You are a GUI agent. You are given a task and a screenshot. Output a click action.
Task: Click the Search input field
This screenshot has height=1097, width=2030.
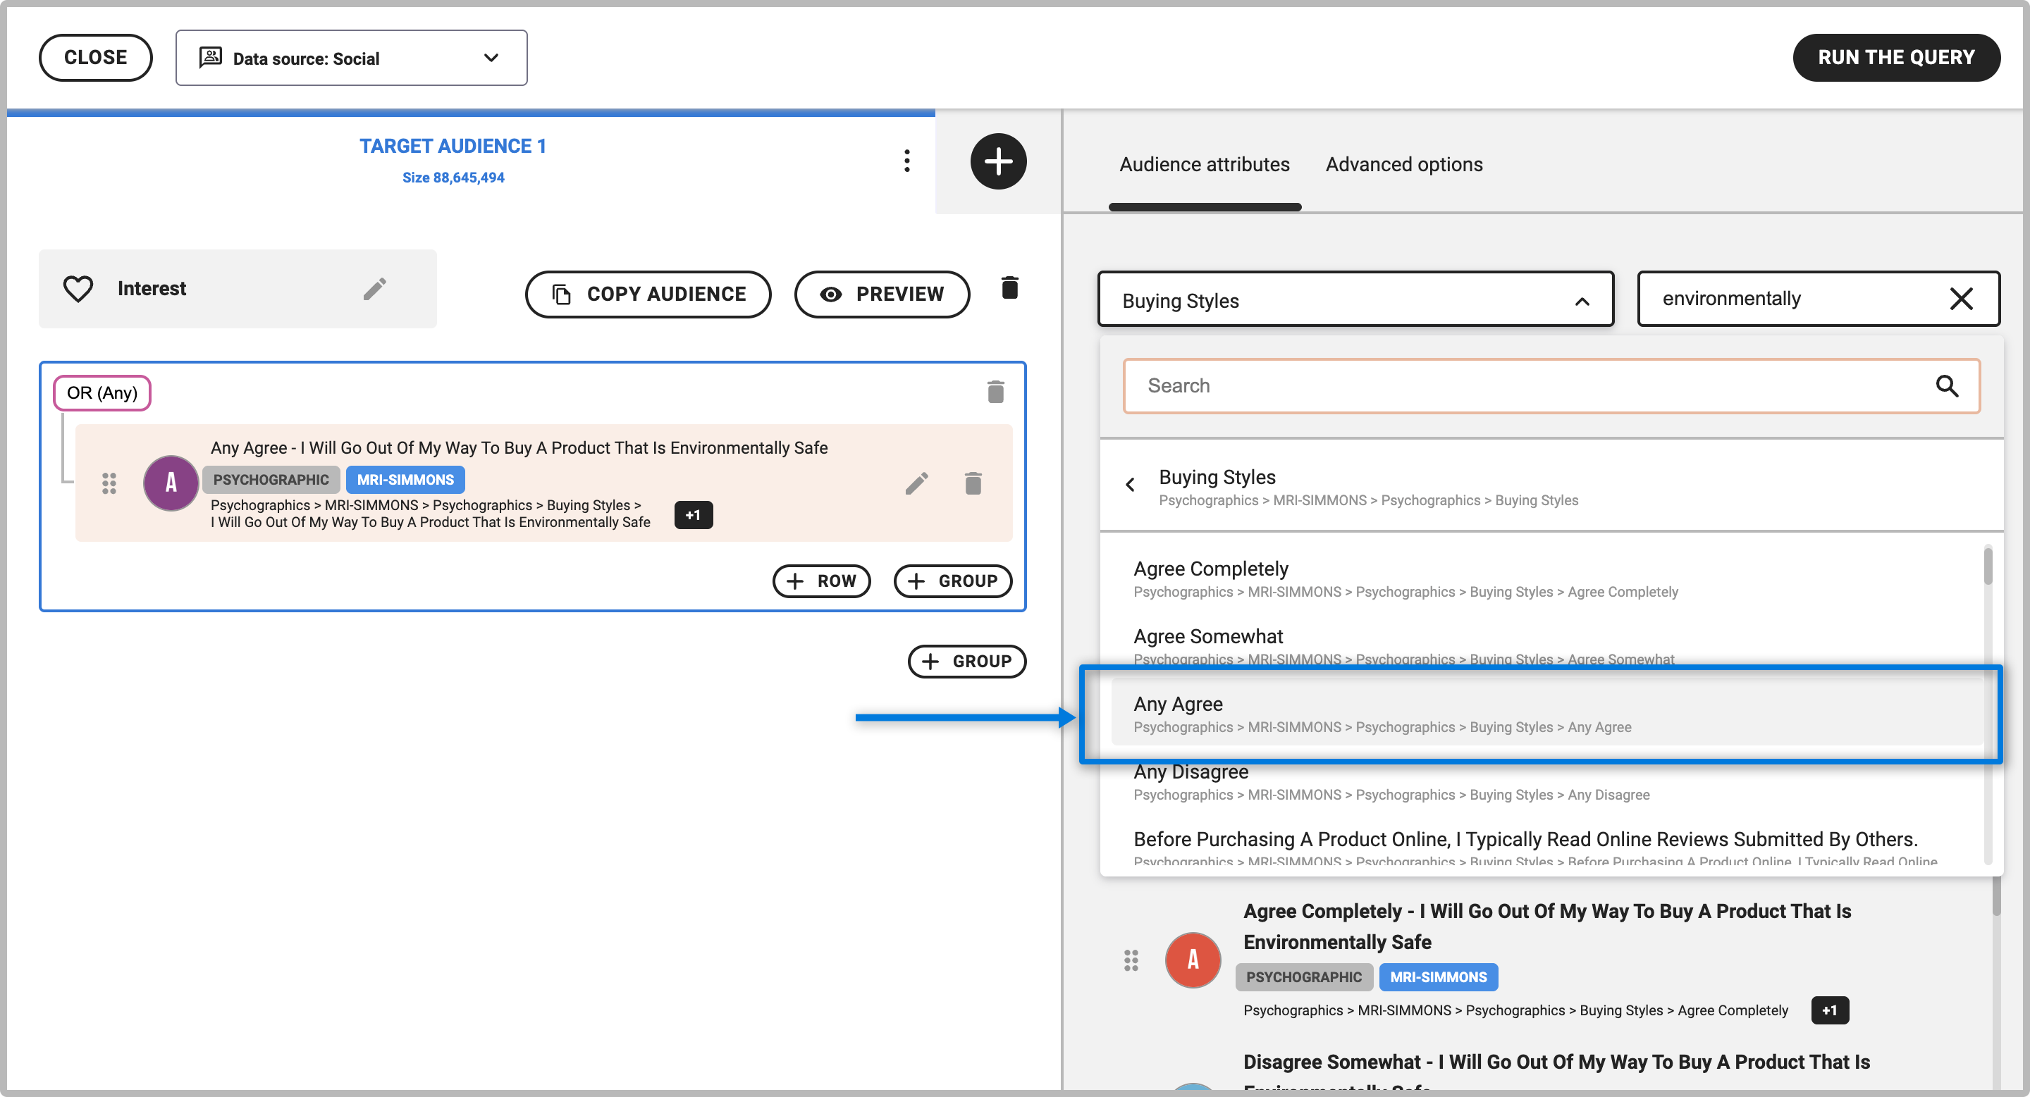coord(1529,386)
